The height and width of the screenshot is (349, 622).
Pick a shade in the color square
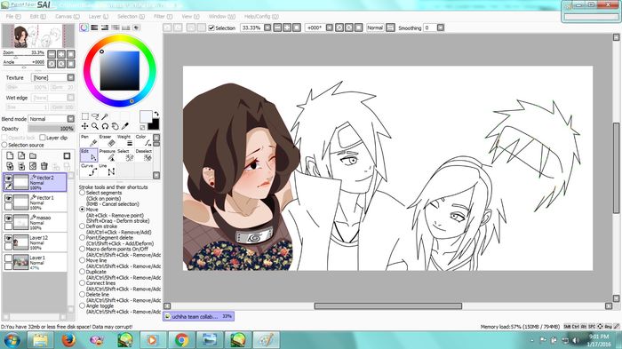click(x=120, y=70)
